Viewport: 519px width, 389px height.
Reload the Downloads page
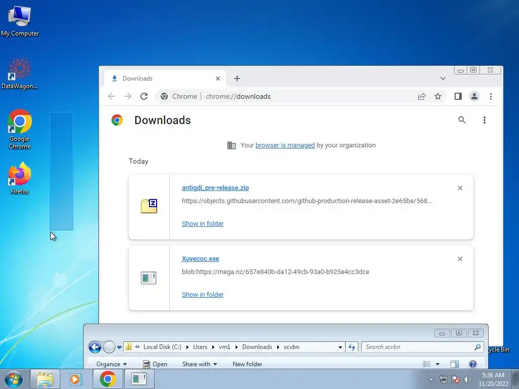click(144, 96)
